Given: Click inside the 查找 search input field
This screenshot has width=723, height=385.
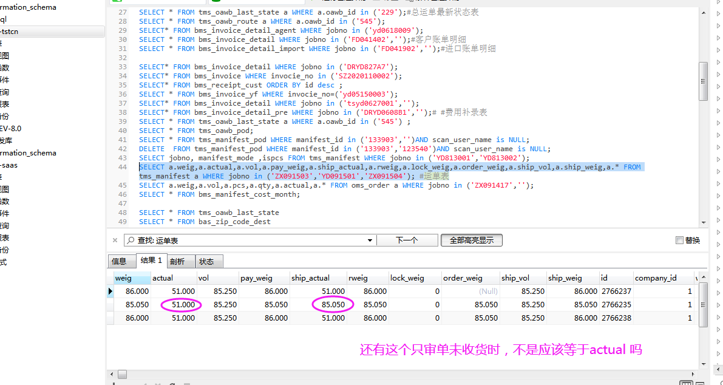Looking at the screenshot, I should (249, 240).
